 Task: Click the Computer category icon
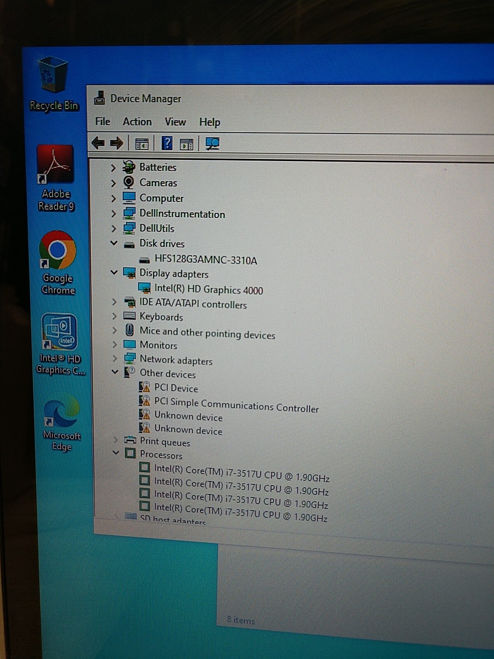(129, 198)
